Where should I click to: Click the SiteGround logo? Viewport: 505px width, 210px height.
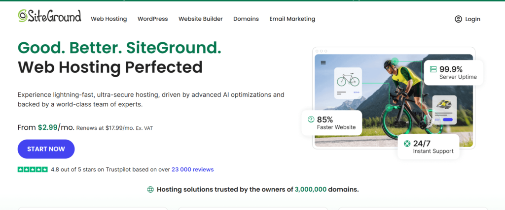pos(49,16)
